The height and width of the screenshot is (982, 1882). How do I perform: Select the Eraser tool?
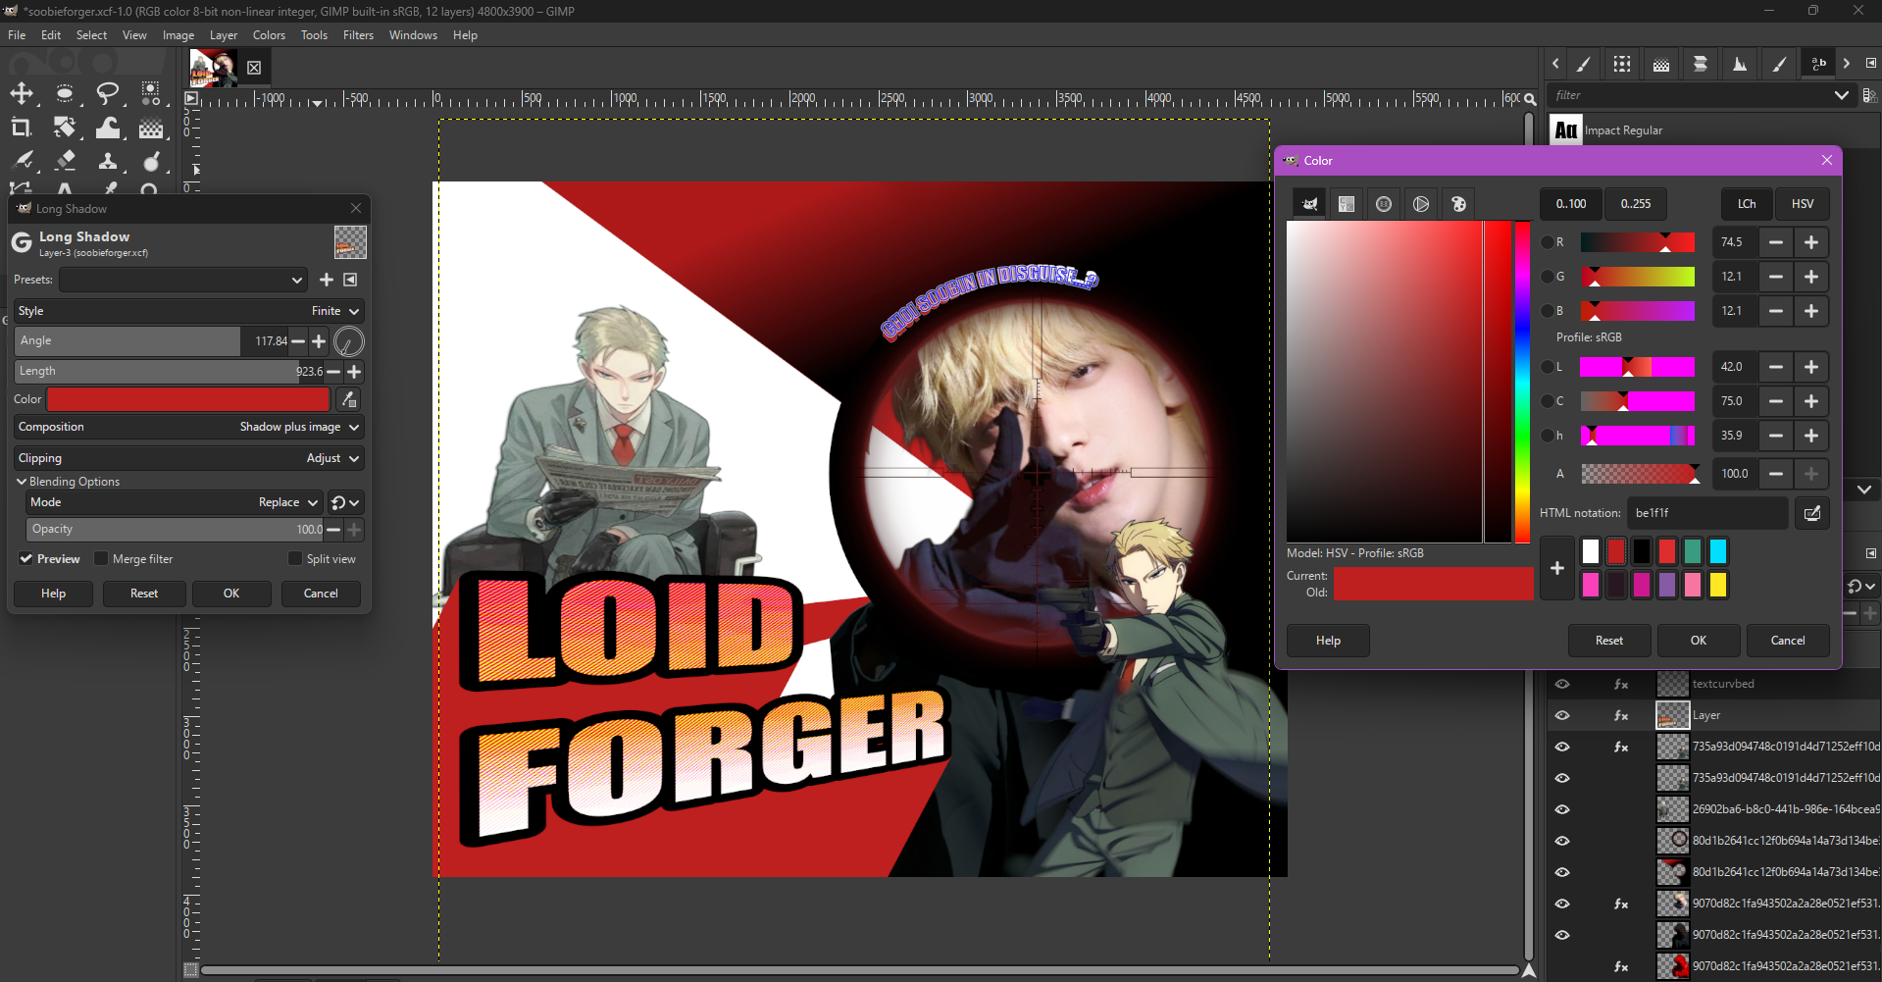[65, 161]
